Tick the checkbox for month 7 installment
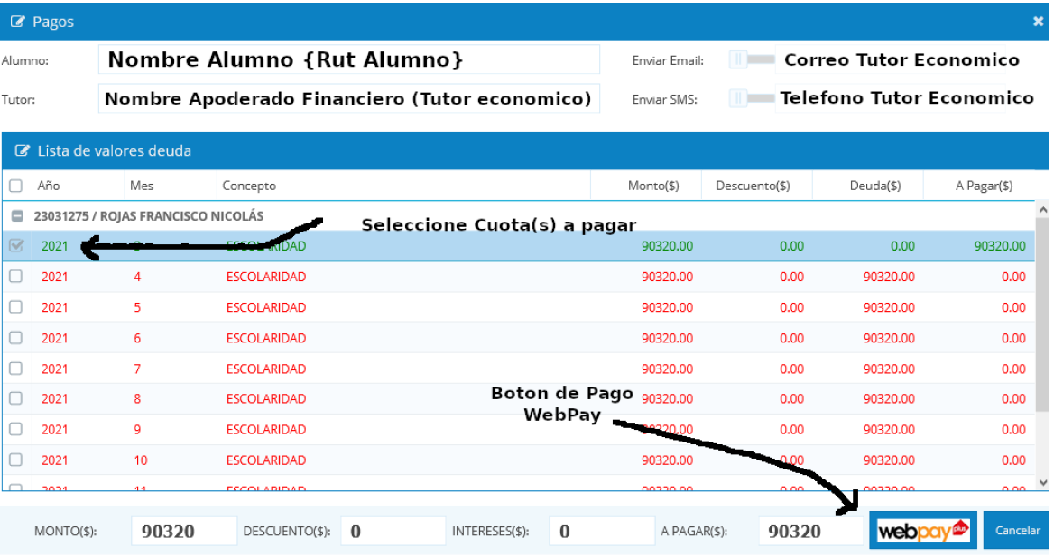Screen dimensions: 1054x556 (x=16, y=368)
